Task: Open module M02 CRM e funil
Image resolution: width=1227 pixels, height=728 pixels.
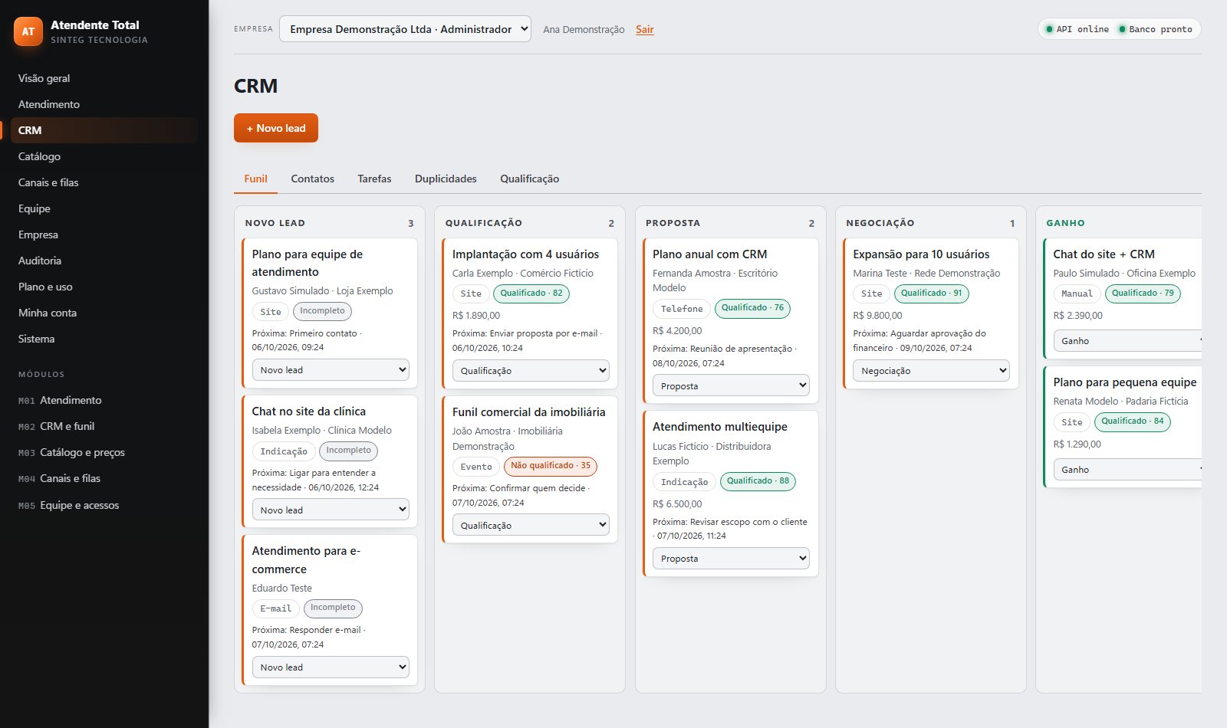Action: (x=104, y=426)
